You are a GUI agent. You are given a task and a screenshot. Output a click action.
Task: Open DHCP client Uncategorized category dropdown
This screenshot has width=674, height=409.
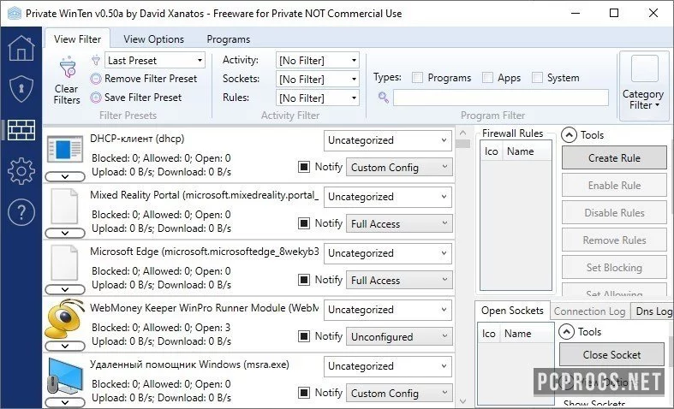tap(388, 140)
